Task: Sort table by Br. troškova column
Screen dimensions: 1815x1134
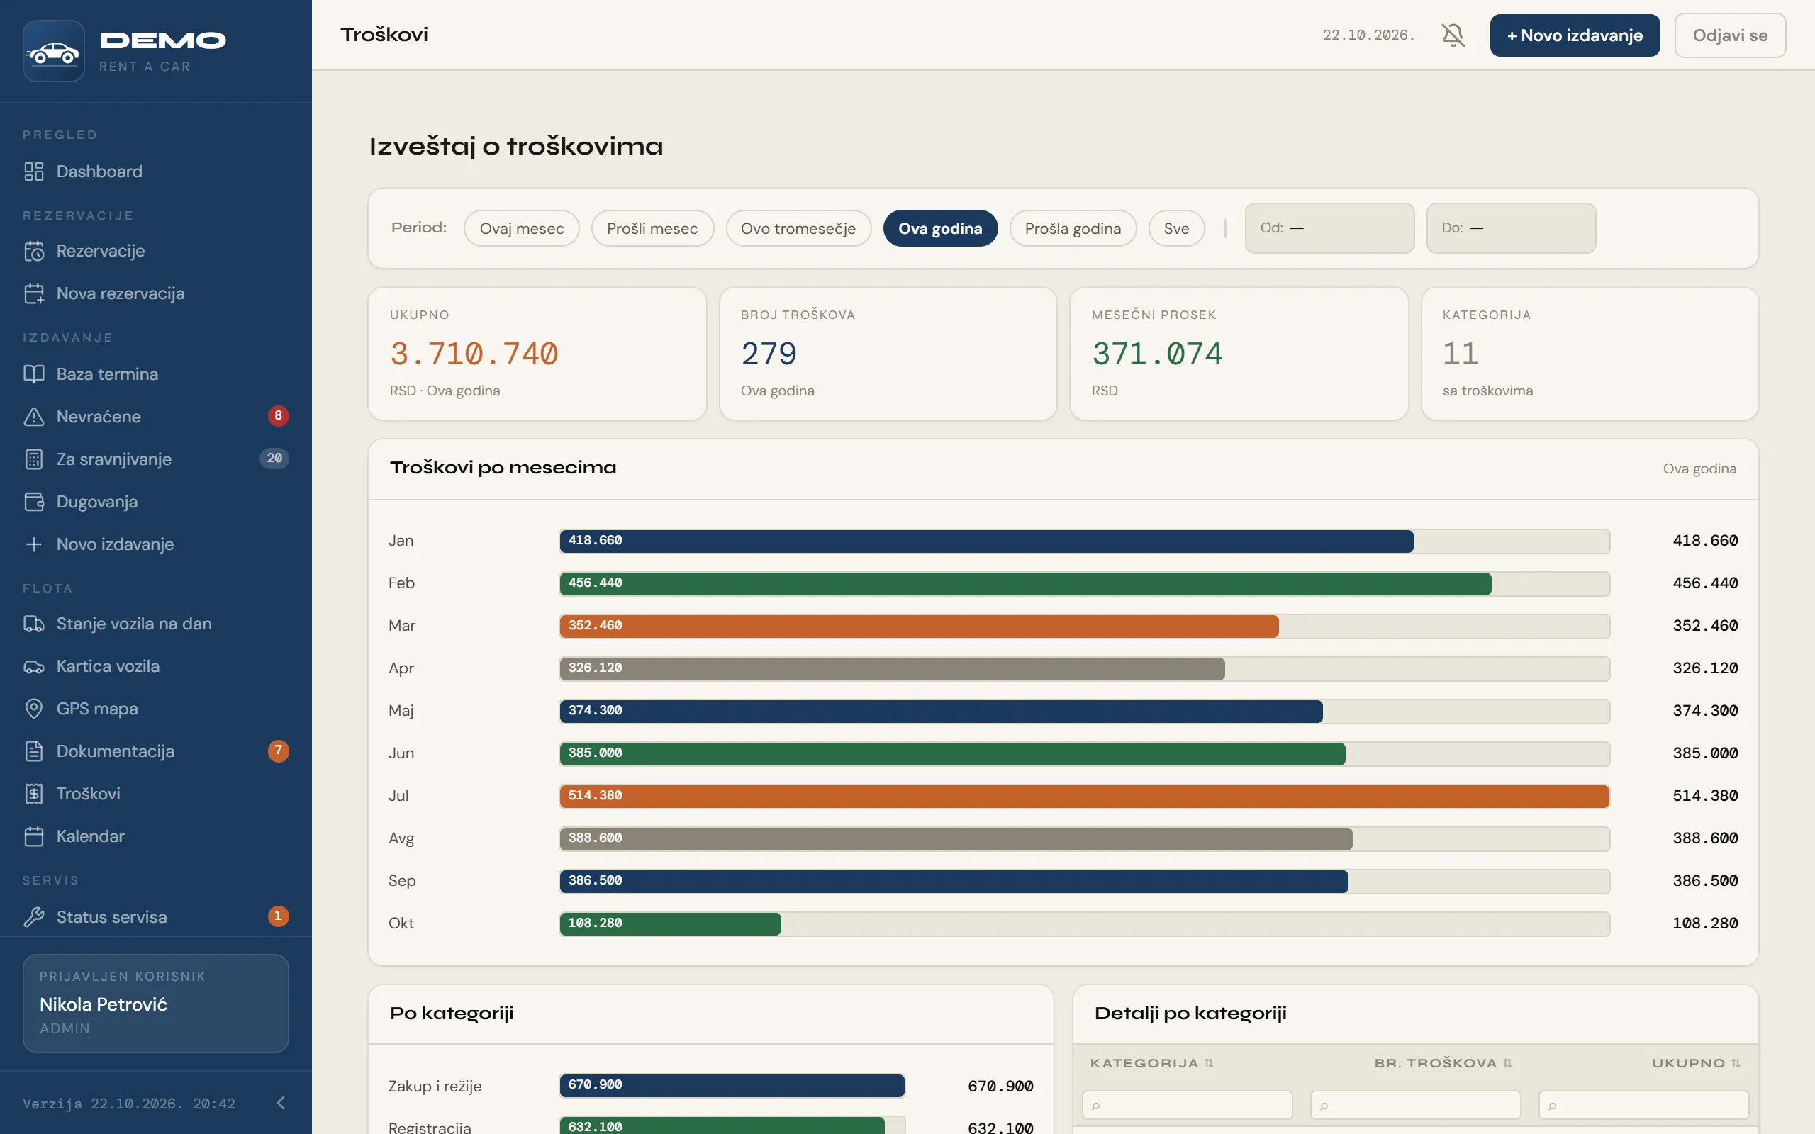Action: (x=1443, y=1062)
